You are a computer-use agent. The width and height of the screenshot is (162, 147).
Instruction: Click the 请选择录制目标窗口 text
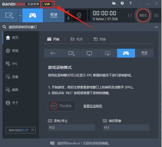(x=23, y=27)
